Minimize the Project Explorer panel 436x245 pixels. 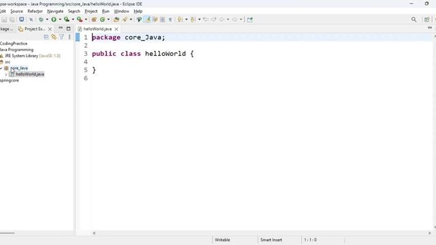61,29
